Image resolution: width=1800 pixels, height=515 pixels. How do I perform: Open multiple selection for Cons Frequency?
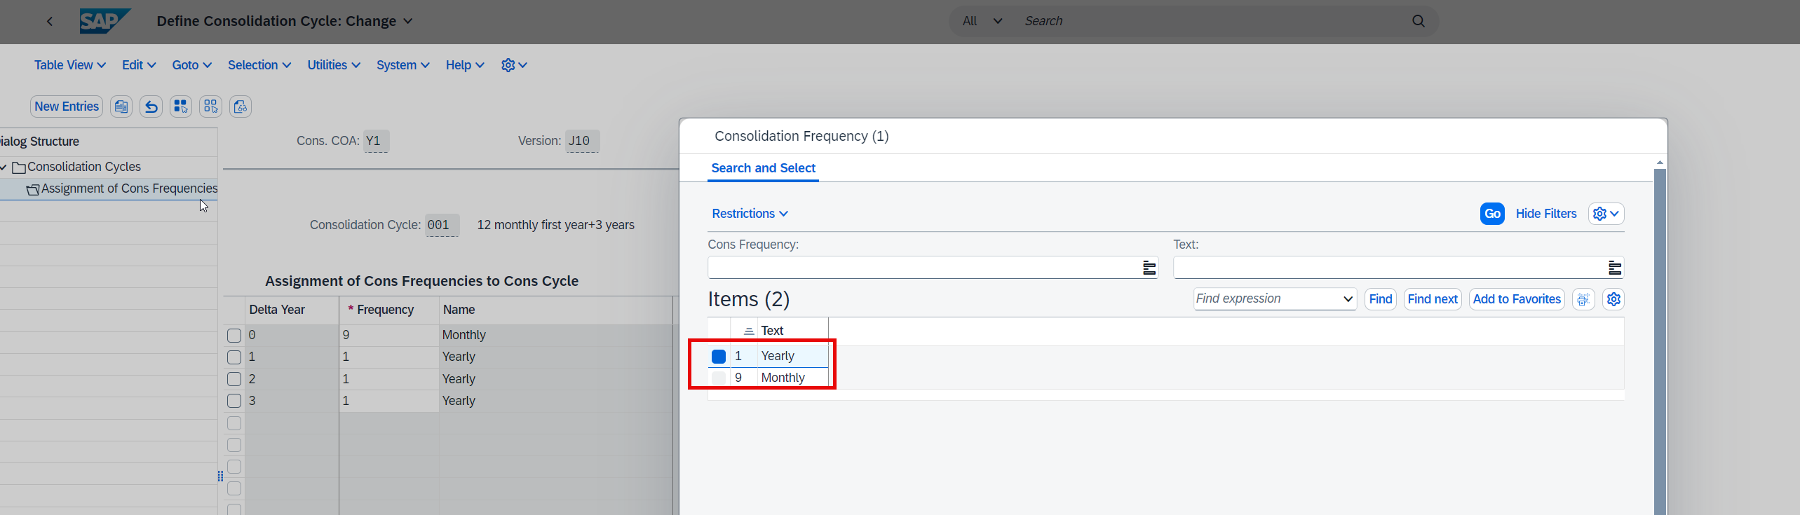1149,268
